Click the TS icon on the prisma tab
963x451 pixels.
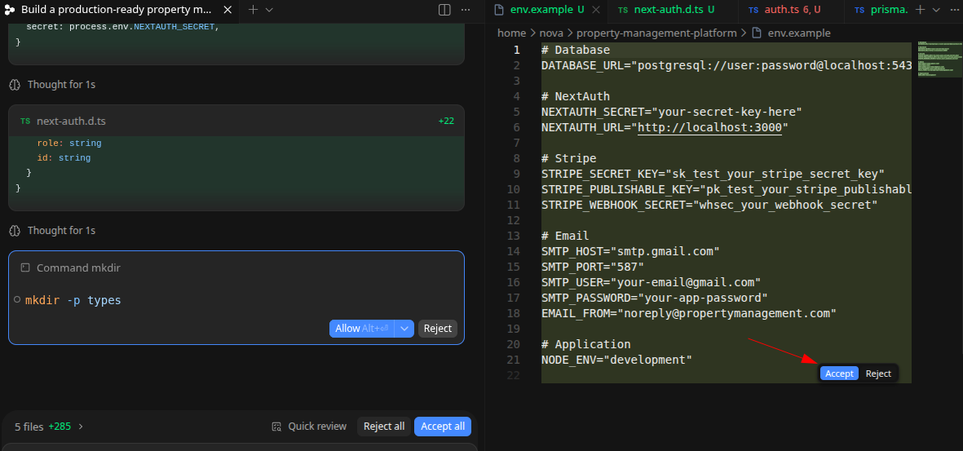(x=859, y=10)
